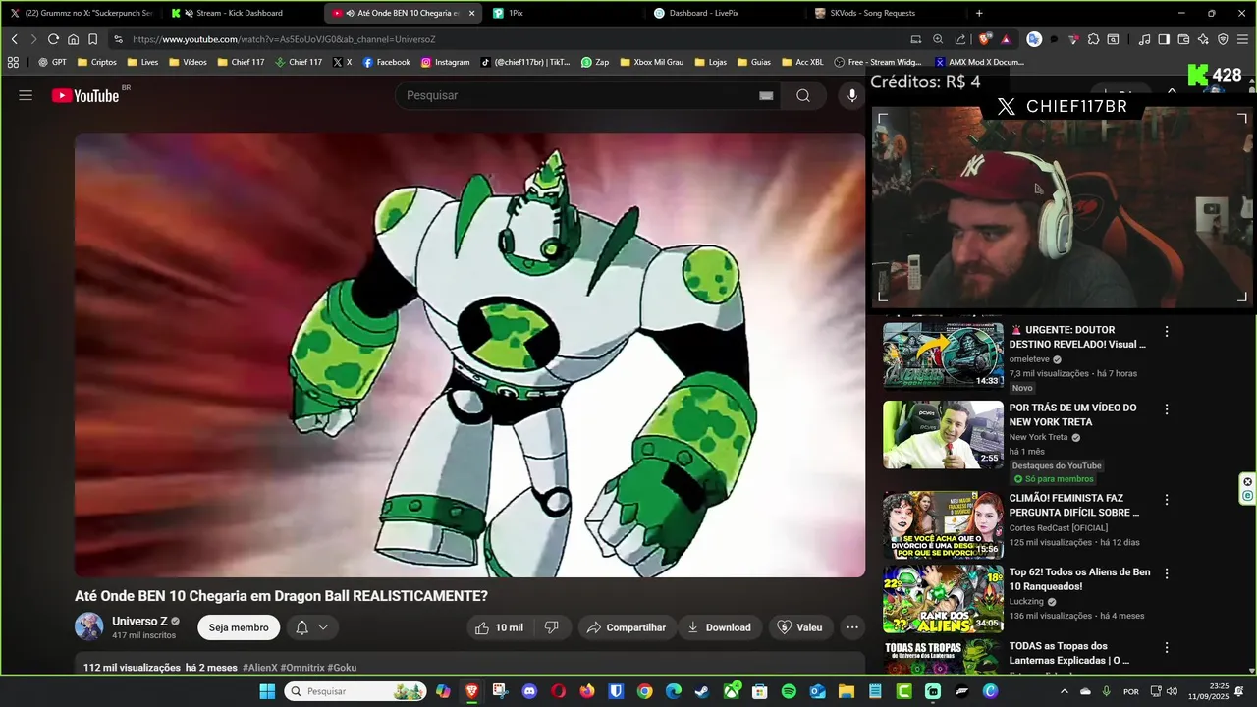The image size is (1257, 707).
Task: Open the on-screen keyboard in search box
Action: pos(766,95)
